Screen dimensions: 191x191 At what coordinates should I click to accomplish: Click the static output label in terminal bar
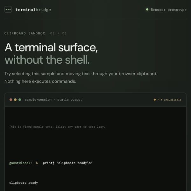(x=69, y=100)
